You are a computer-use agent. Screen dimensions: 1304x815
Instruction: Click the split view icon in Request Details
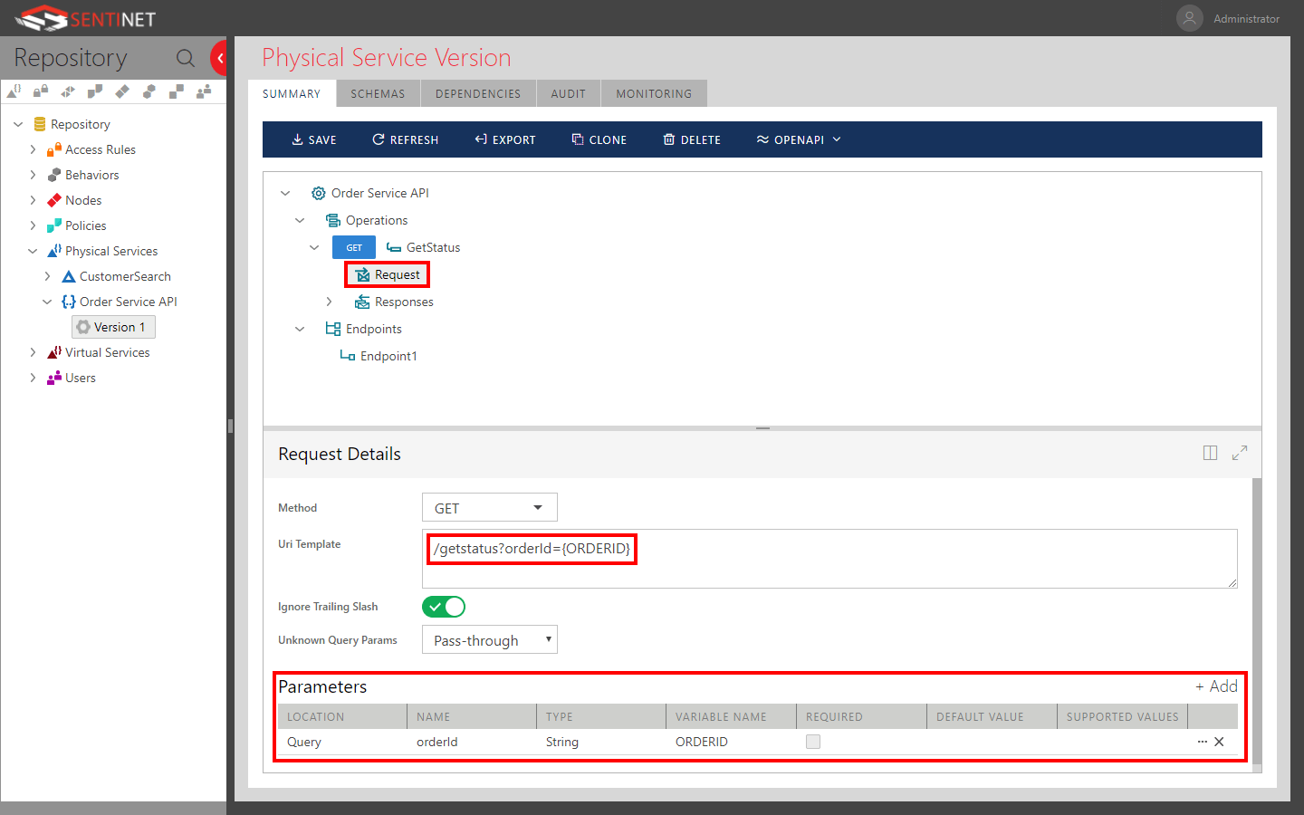point(1210,453)
